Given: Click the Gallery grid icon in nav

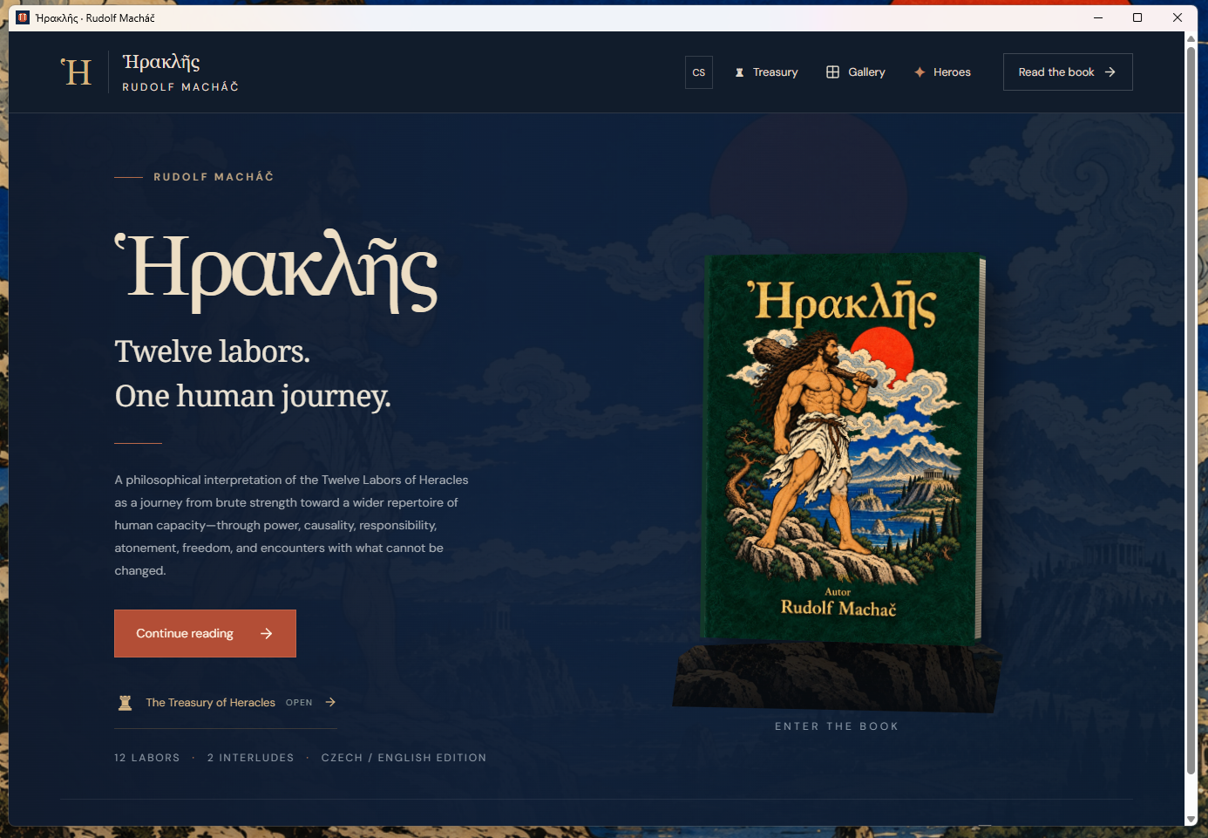Looking at the screenshot, I should pyautogui.click(x=832, y=72).
